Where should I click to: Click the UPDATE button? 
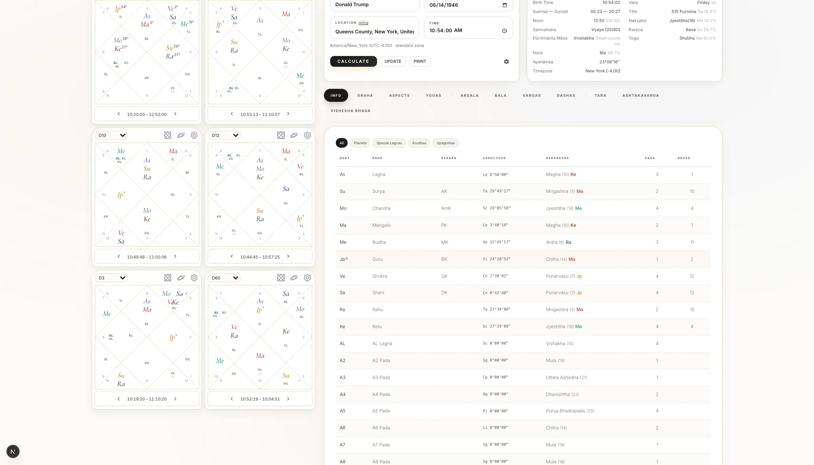click(x=393, y=61)
